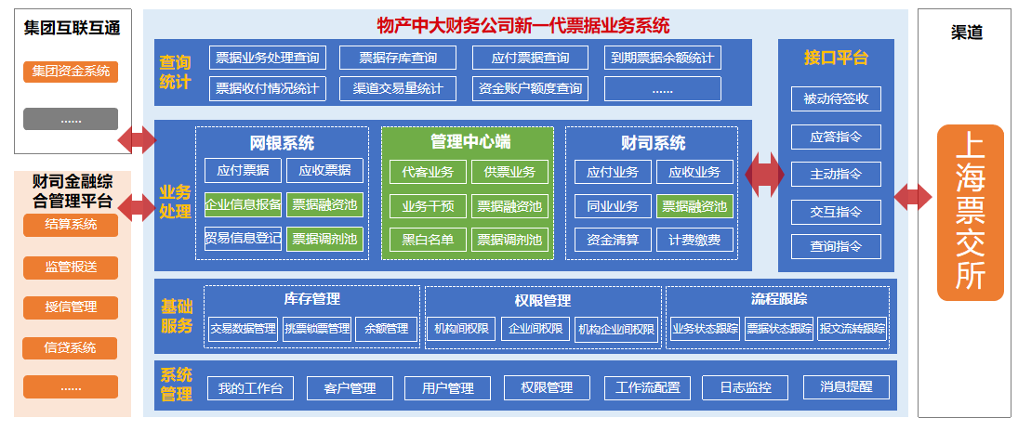Click 应收票据 in 网银系统
Viewport: 1018px width, 431px height.
324,171
